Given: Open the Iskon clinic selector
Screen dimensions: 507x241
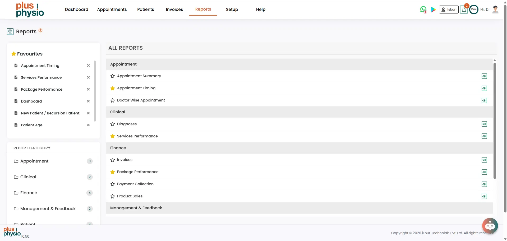Looking at the screenshot, I should [449, 10].
